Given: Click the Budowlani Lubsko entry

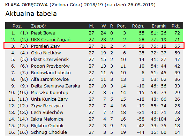Looking at the screenshot, I should (51, 73).
